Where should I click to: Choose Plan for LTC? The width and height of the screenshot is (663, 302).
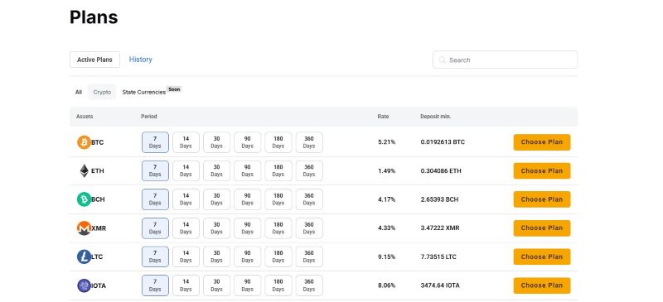coord(542,256)
